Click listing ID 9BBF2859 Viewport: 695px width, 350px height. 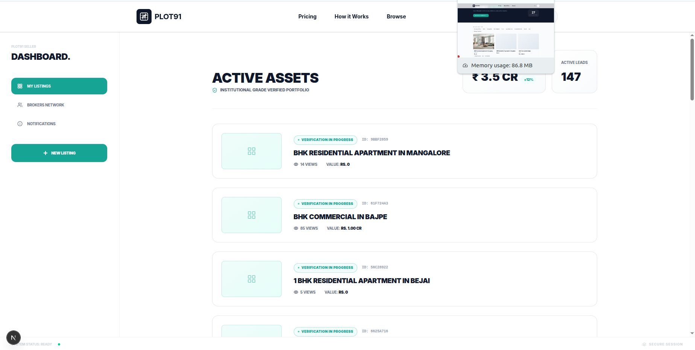375,139
